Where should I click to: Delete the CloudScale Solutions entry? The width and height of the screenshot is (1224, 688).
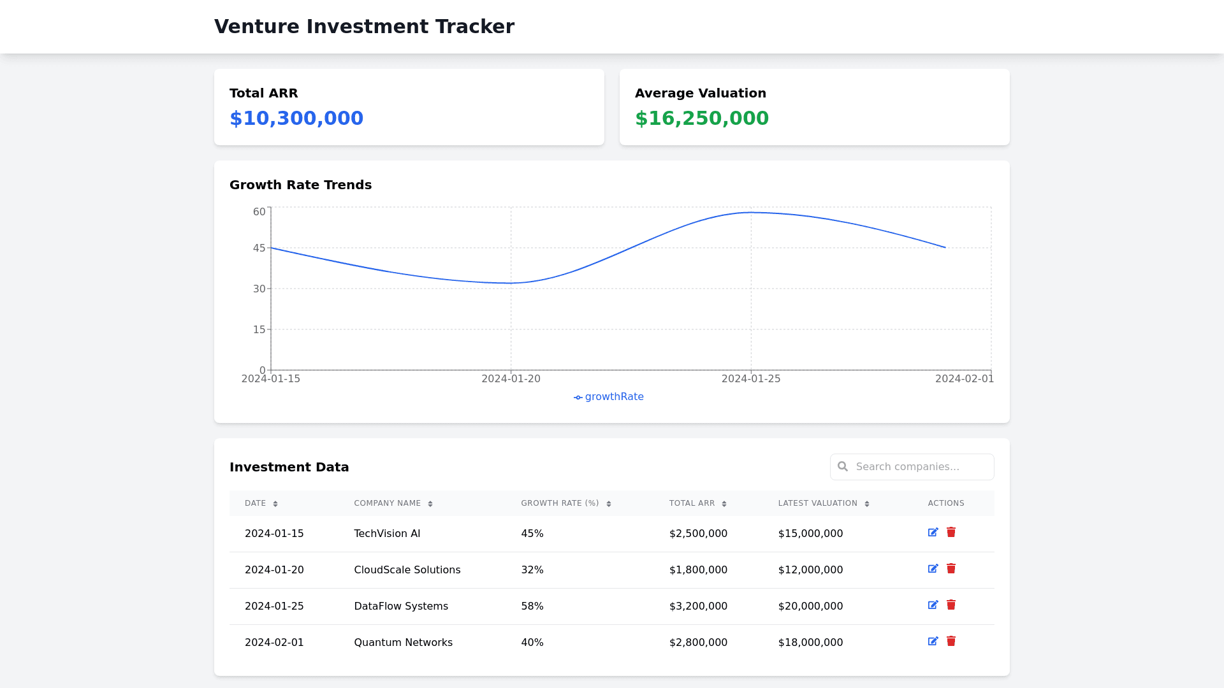pyautogui.click(x=951, y=569)
